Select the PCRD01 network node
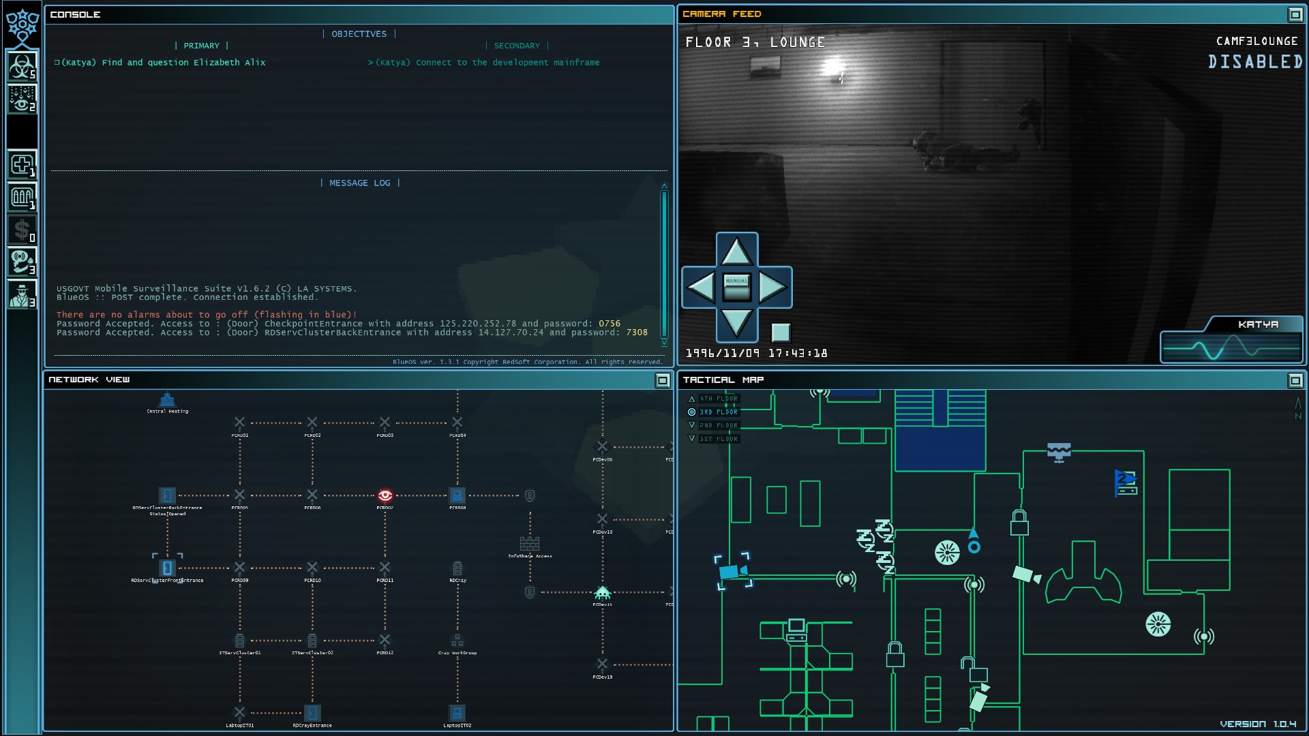 (x=239, y=423)
